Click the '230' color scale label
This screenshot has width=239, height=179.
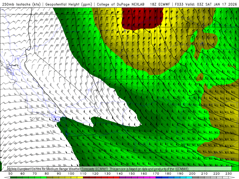click(229, 174)
